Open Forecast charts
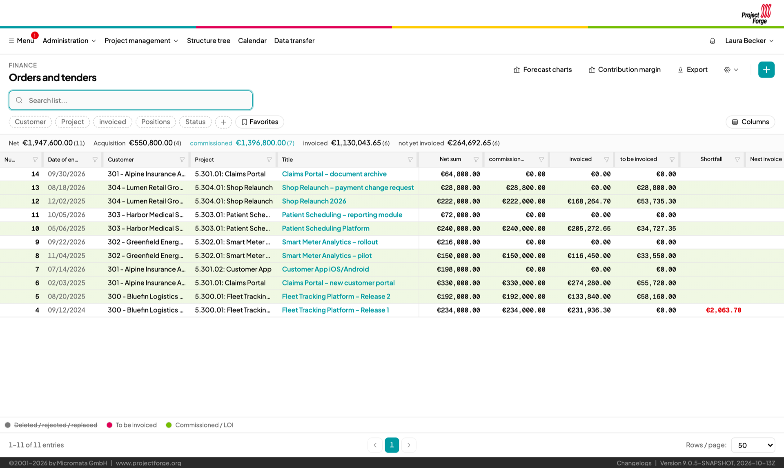The width and height of the screenshot is (784, 468). point(542,69)
